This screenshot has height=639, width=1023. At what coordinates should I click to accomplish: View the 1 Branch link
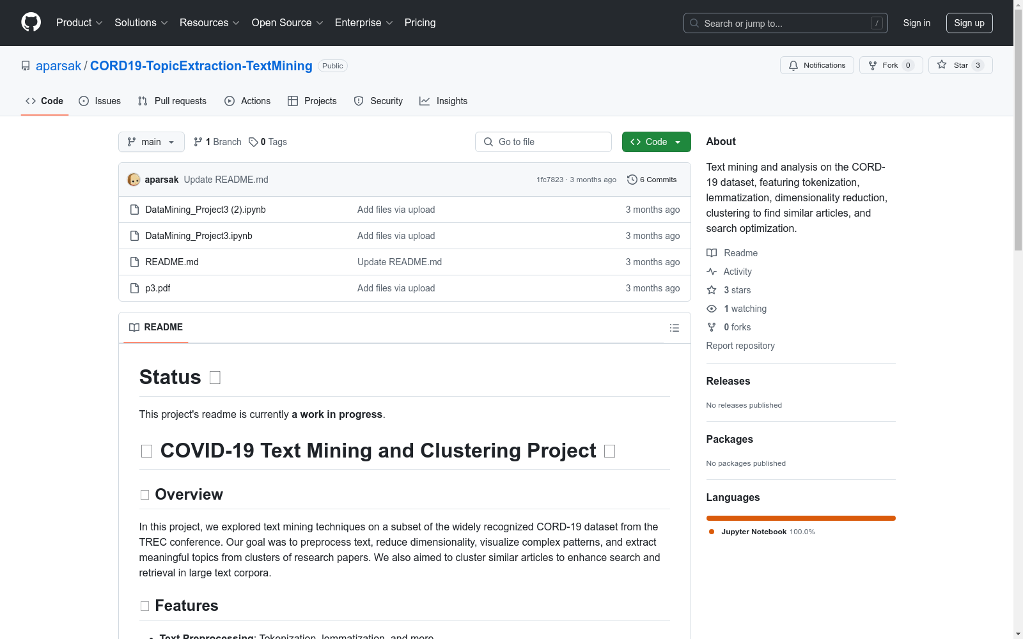(x=217, y=142)
